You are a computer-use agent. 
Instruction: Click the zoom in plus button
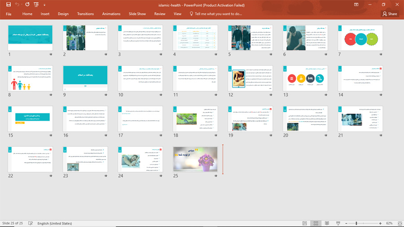(x=380, y=223)
